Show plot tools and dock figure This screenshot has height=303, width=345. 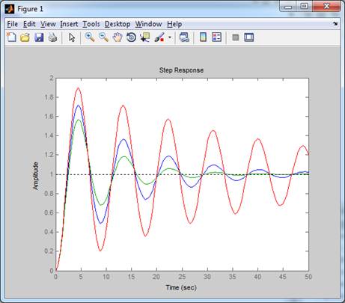click(249, 37)
